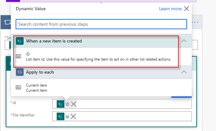Choose the ID list item id dynamic value
Screen dimensions: 216x131
click(x=101, y=57)
